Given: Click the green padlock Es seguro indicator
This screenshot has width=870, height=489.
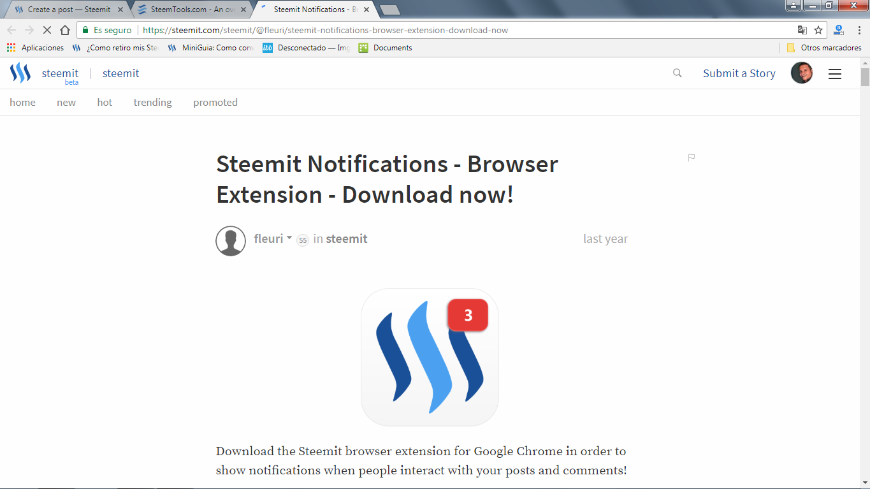Looking at the screenshot, I should [x=107, y=30].
